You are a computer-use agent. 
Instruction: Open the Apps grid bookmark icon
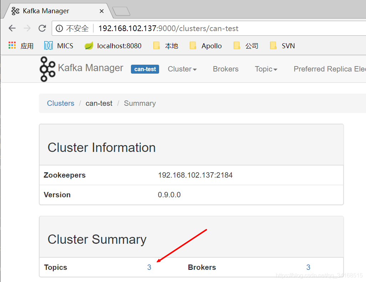(x=12, y=45)
